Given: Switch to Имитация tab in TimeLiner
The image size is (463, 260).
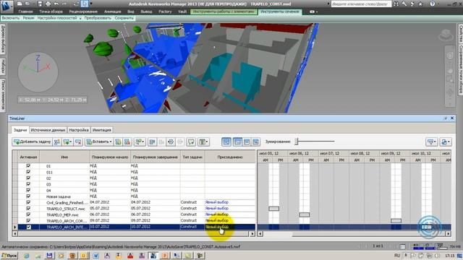Looking at the screenshot, I should 101,130.
